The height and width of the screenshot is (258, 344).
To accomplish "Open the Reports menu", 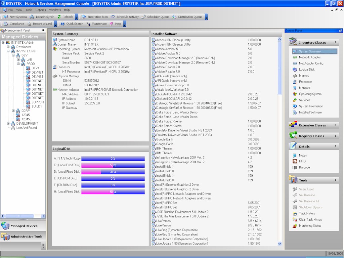I will [41, 10].
